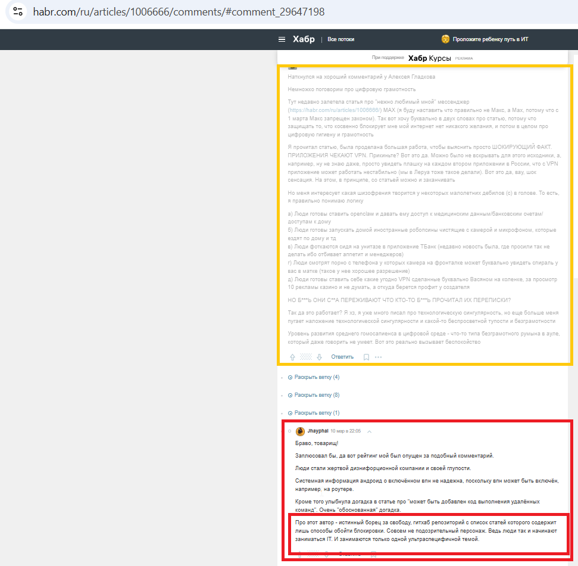Open Jhayphal's avatar

click(x=300, y=431)
